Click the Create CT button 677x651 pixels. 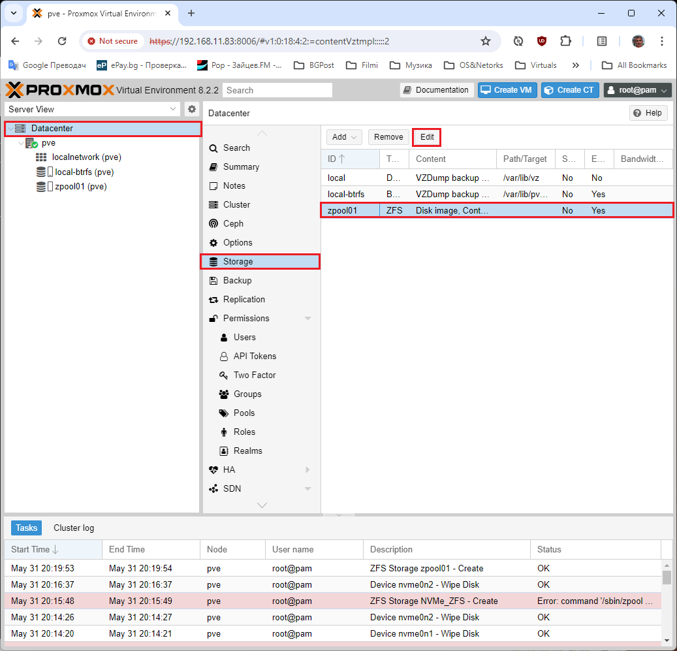(570, 90)
